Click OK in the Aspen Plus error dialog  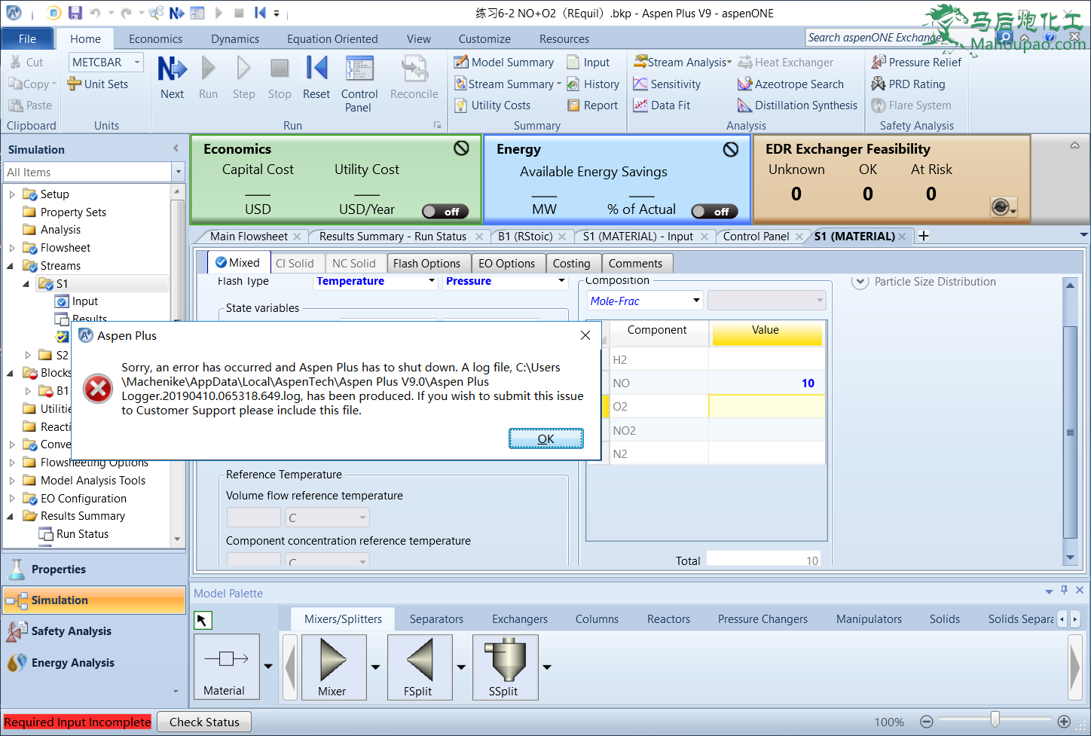[x=546, y=438]
